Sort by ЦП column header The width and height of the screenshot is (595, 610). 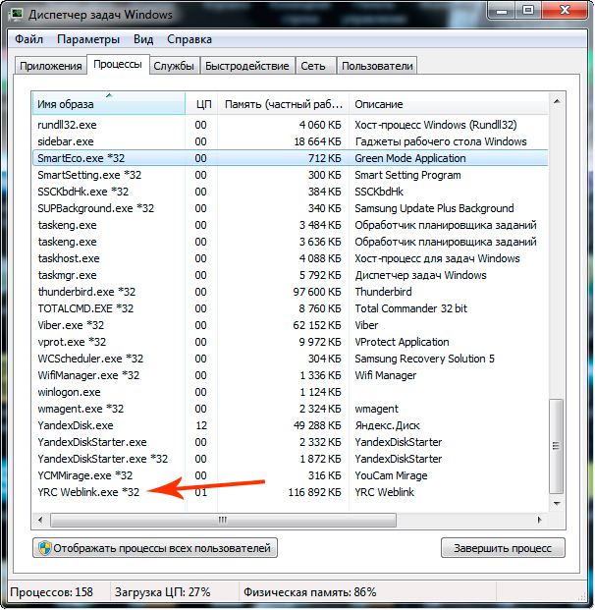click(201, 103)
